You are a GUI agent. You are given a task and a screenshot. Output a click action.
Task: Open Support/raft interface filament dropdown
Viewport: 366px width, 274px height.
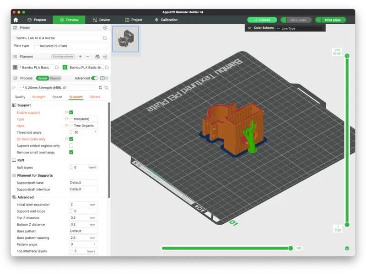click(x=83, y=189)
